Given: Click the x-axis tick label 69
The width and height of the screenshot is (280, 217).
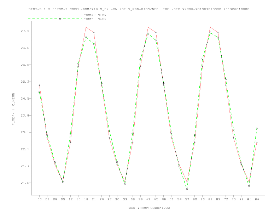Looking at the screenshot, I should tap(218, 199).
